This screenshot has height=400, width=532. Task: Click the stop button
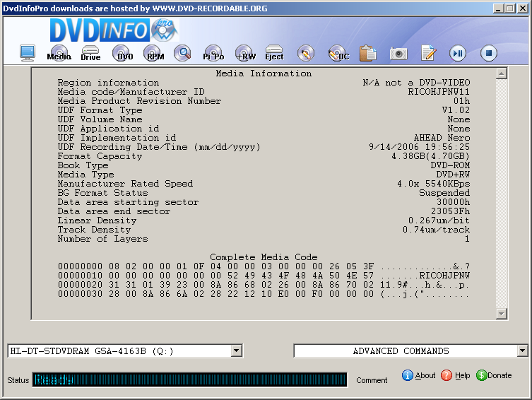pyautogui.click(x=489, y=53)
